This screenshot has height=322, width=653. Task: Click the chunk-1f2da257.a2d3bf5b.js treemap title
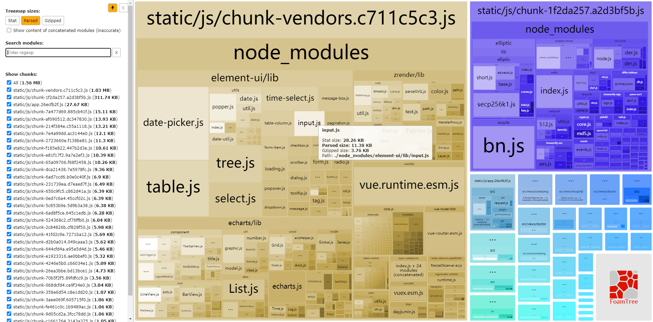pos(560,11)
